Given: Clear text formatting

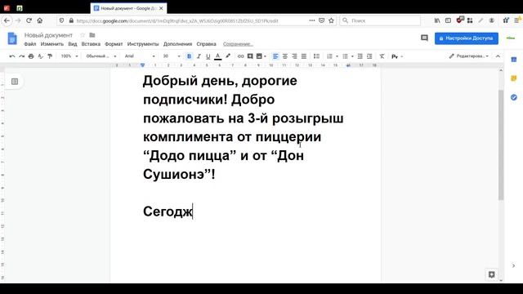Looking at the screenshot, I should 382,56.
